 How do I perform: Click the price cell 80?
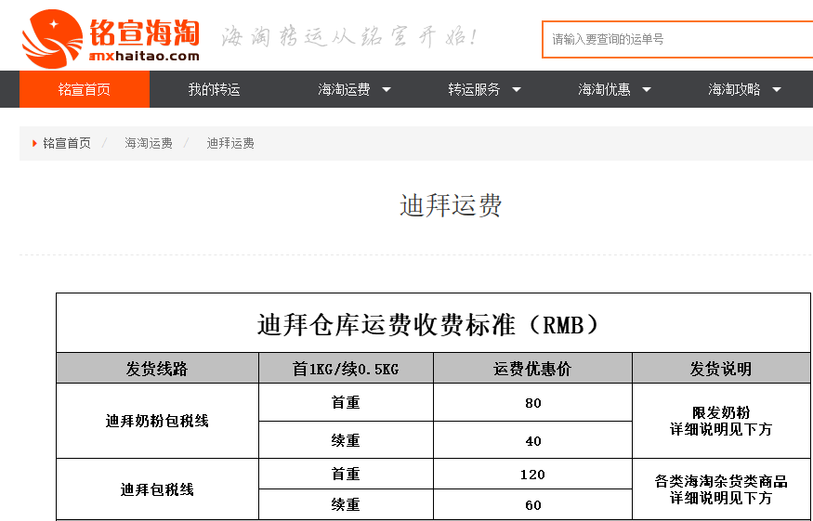tap(532, 403)
